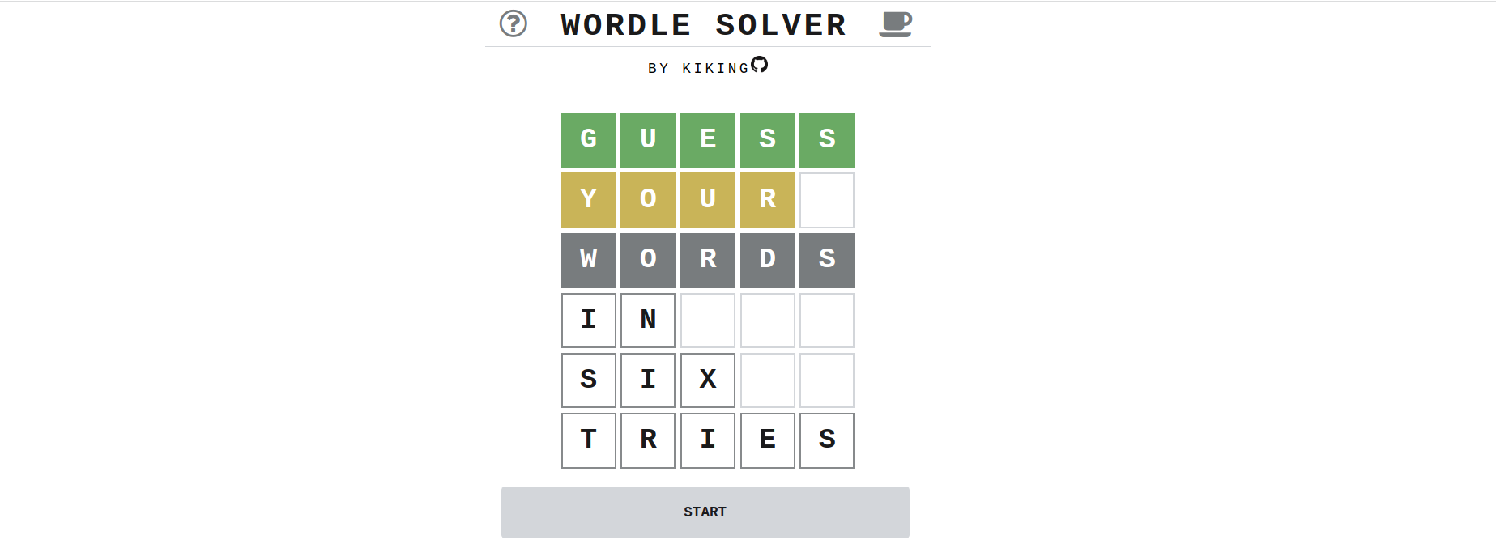1496x544 pixels.
Task: Toggle the yellow R tile
Action: click(x=767, y=200)
